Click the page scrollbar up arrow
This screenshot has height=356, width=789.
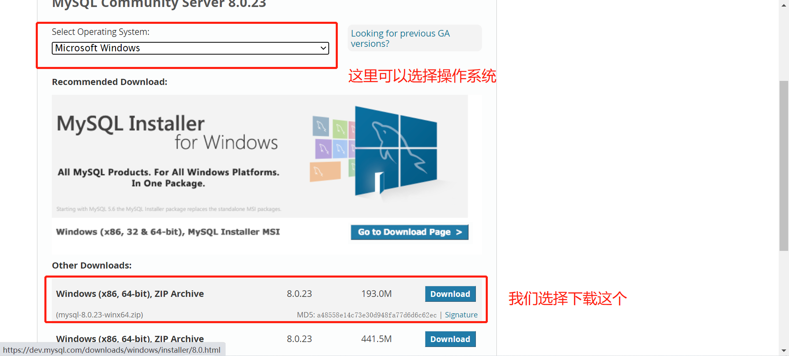pyautogui.click(x=784, y=5)
